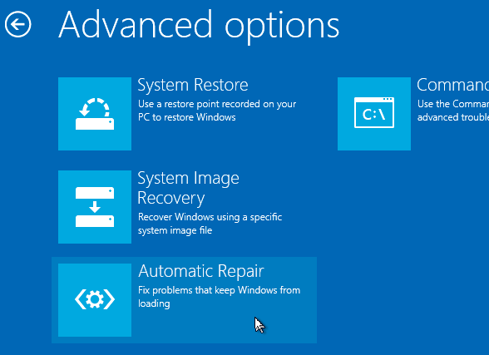Screen dimensions: 489x355
Task: Click the Automatic Repair gear icon tile
Action: [x=95, y=300]
